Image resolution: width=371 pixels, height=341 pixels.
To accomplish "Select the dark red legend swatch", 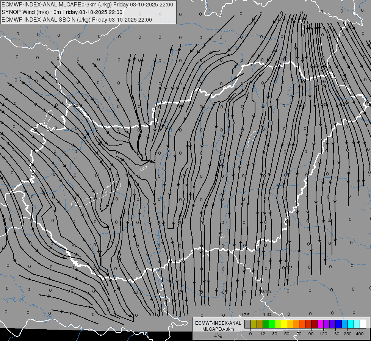I will click(x=314, y=324).
